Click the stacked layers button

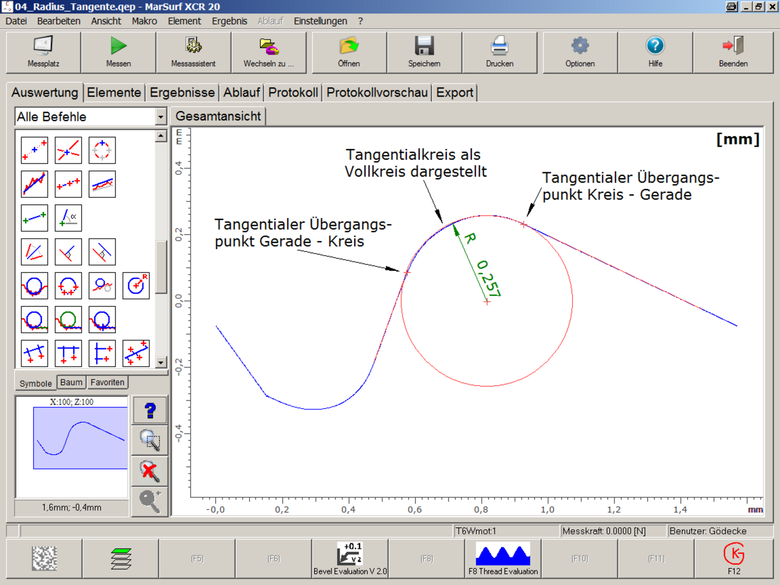point(121,558)
